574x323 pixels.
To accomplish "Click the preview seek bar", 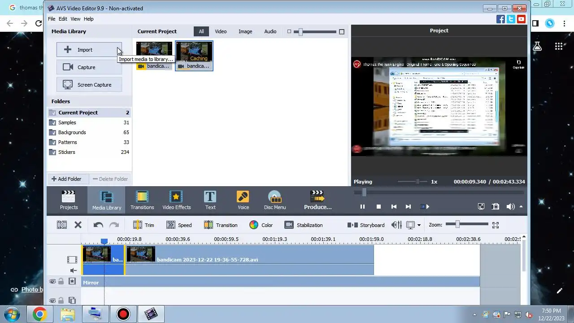I will pyautogui.click(x=439, y=192).
